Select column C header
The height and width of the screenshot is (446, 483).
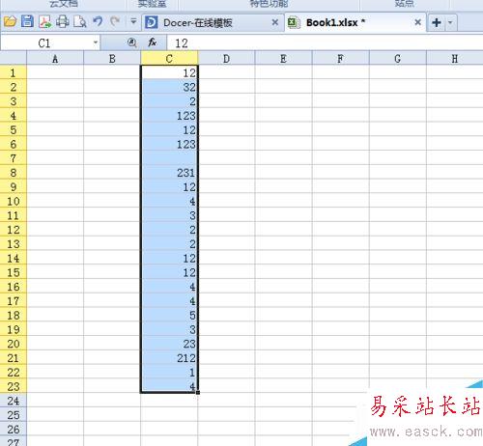pyautogui.click(x=169, y=59)
